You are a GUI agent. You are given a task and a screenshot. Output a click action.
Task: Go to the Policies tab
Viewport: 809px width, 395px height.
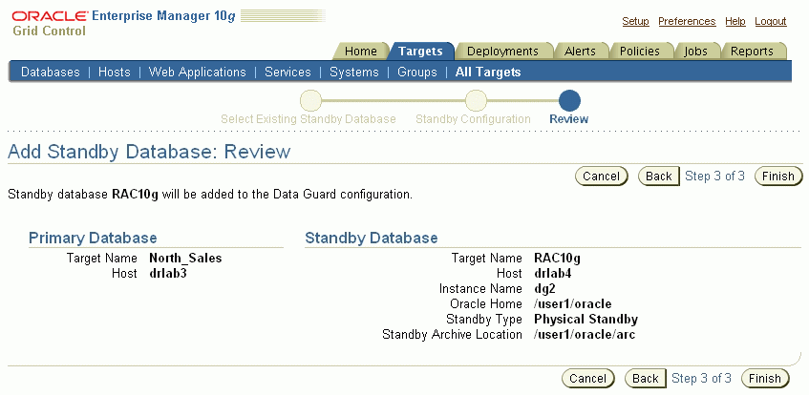(x=640, y=52)
